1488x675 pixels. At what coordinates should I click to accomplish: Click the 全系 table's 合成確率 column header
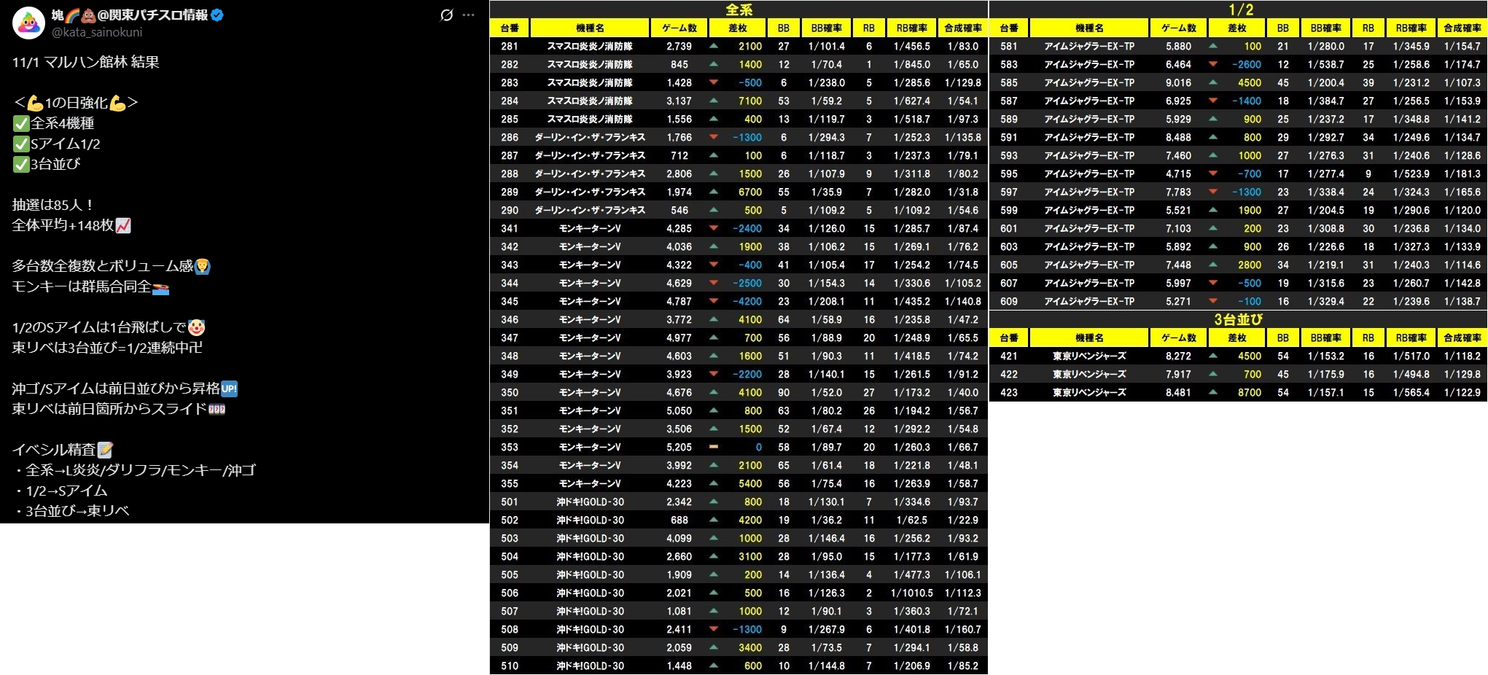[x=962, y=28]
